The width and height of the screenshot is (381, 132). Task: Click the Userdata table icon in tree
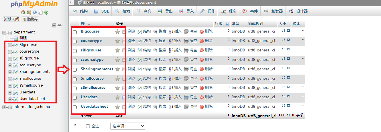coord(16,92)
